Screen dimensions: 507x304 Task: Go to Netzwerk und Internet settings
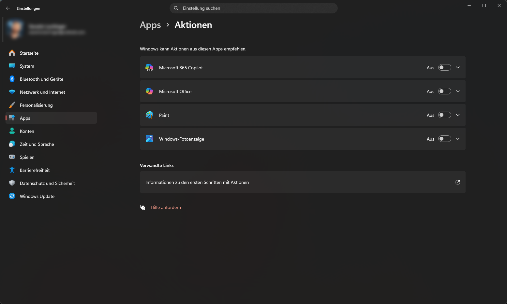pyautogui.click(x=42, y=92)
